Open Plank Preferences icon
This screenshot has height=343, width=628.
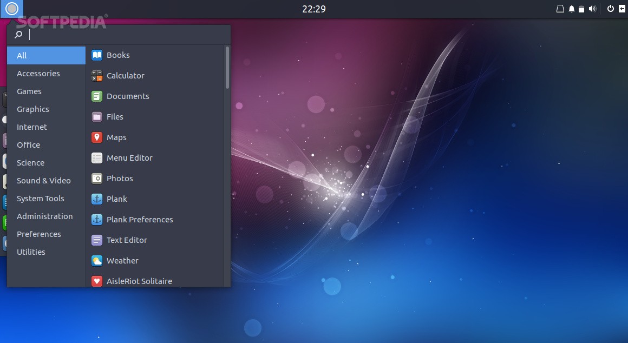pos(97,220)
